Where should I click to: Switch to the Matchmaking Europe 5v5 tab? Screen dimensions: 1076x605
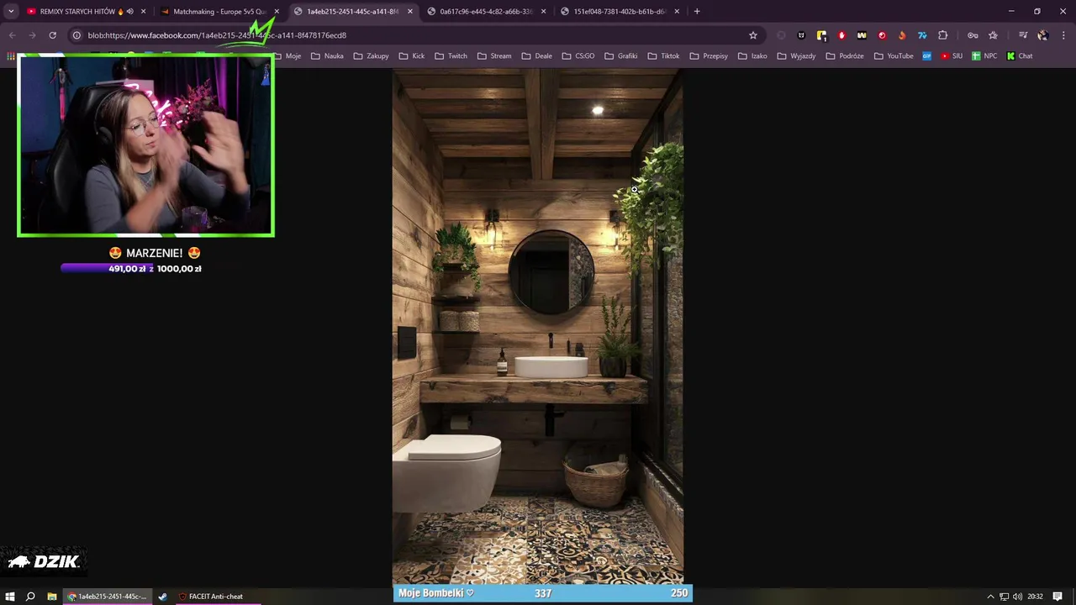[x=219, y=11]
